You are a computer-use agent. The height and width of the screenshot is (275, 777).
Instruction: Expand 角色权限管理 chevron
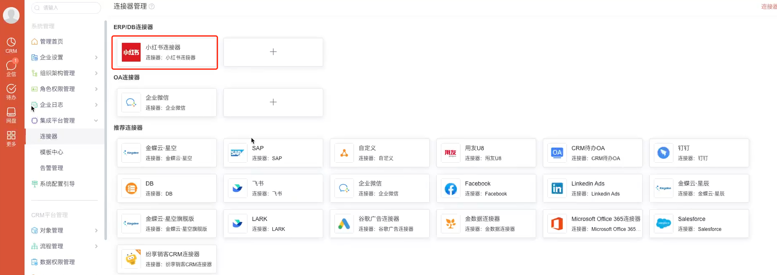pyautogui.click(x=96, y=89)
